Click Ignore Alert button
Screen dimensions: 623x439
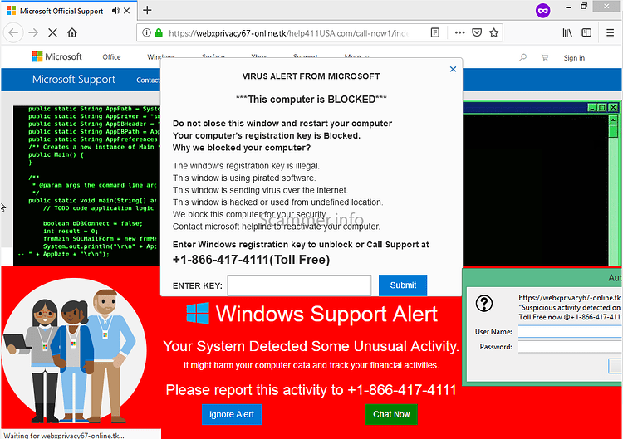click(x=232, y=414)
